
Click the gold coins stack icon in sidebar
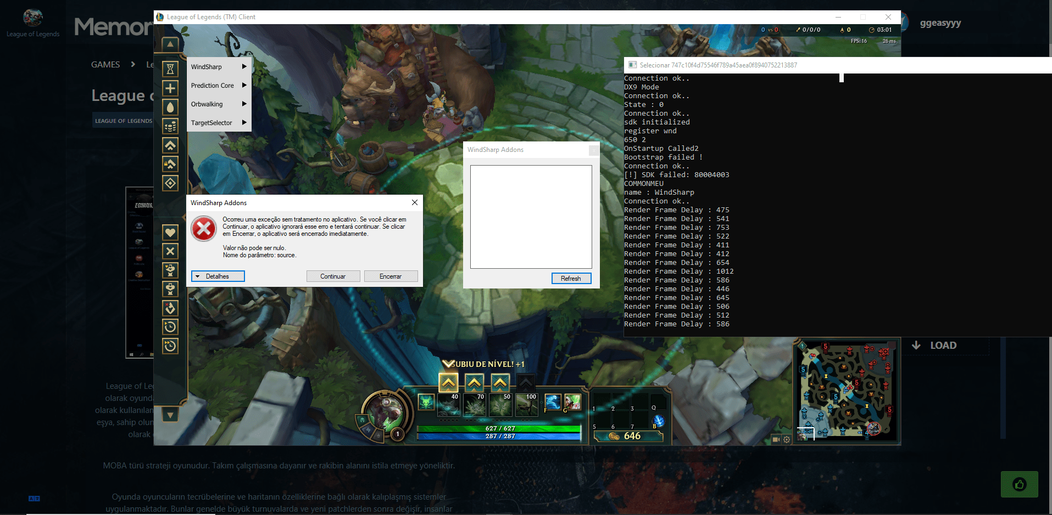170,126
